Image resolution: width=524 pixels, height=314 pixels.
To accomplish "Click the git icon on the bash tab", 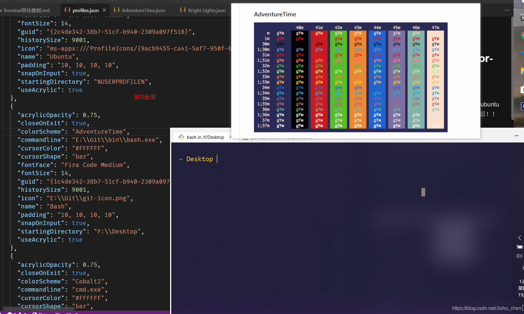I will point(181,137).
